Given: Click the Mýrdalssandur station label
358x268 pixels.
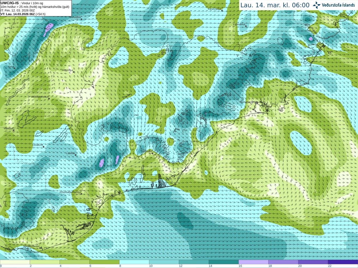Looking at the screenshot, I should [32, 246].
